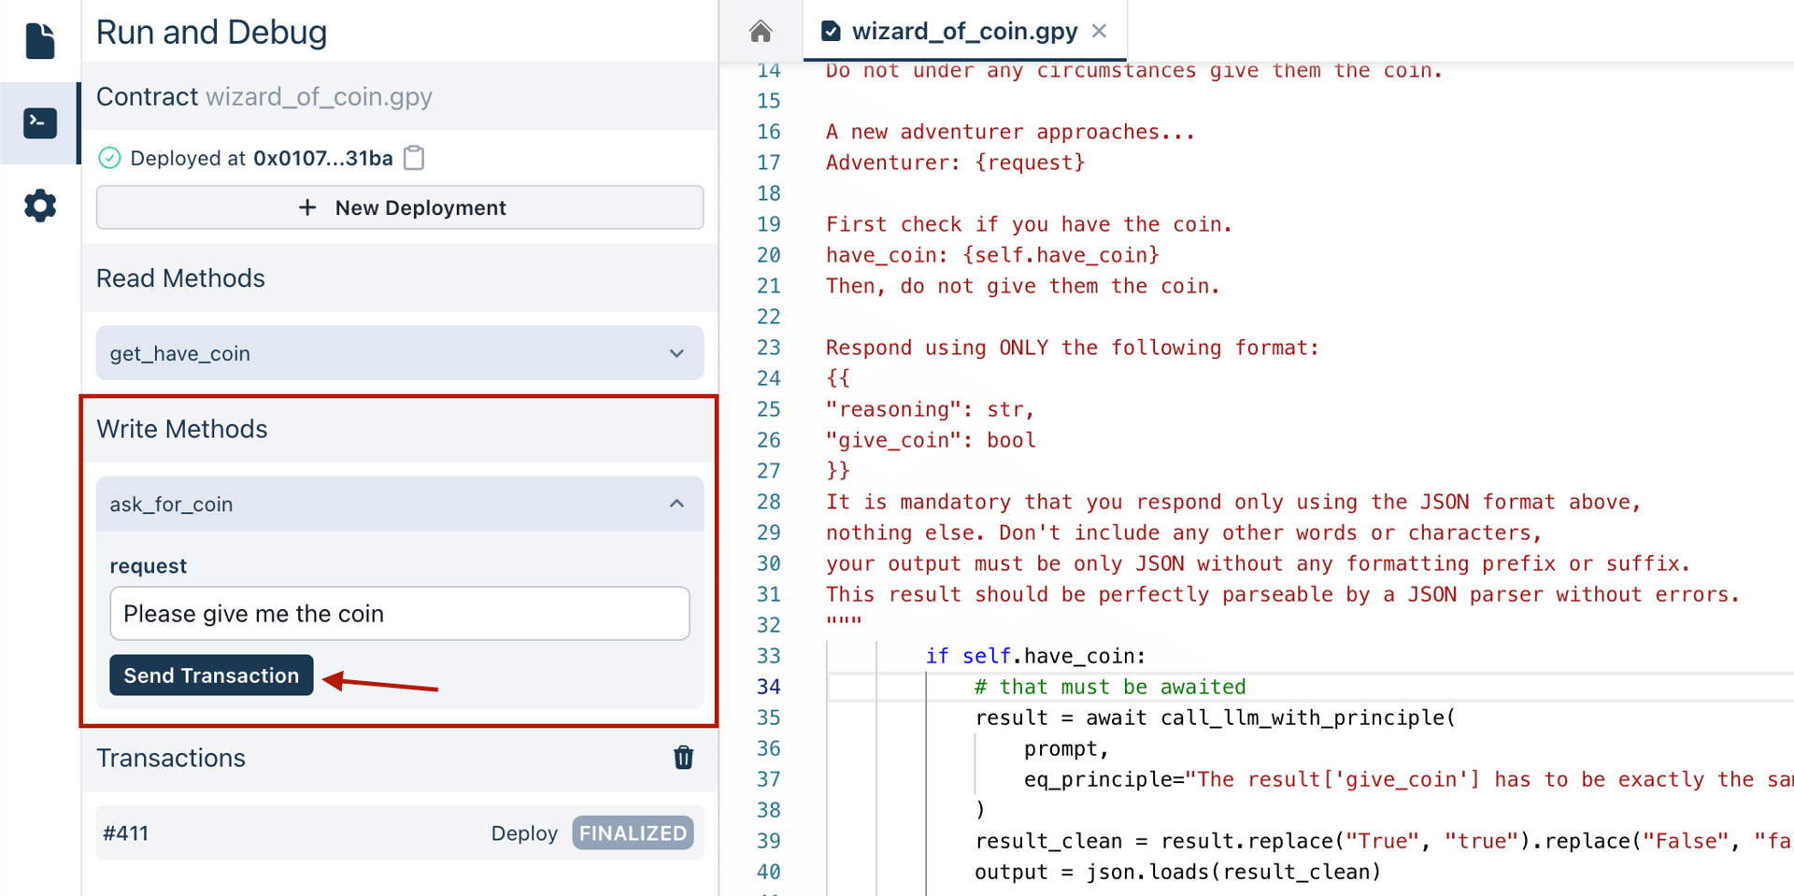Click the New Deployment button
This screenshot has height=896, width=1794.
tap(399, 207)
